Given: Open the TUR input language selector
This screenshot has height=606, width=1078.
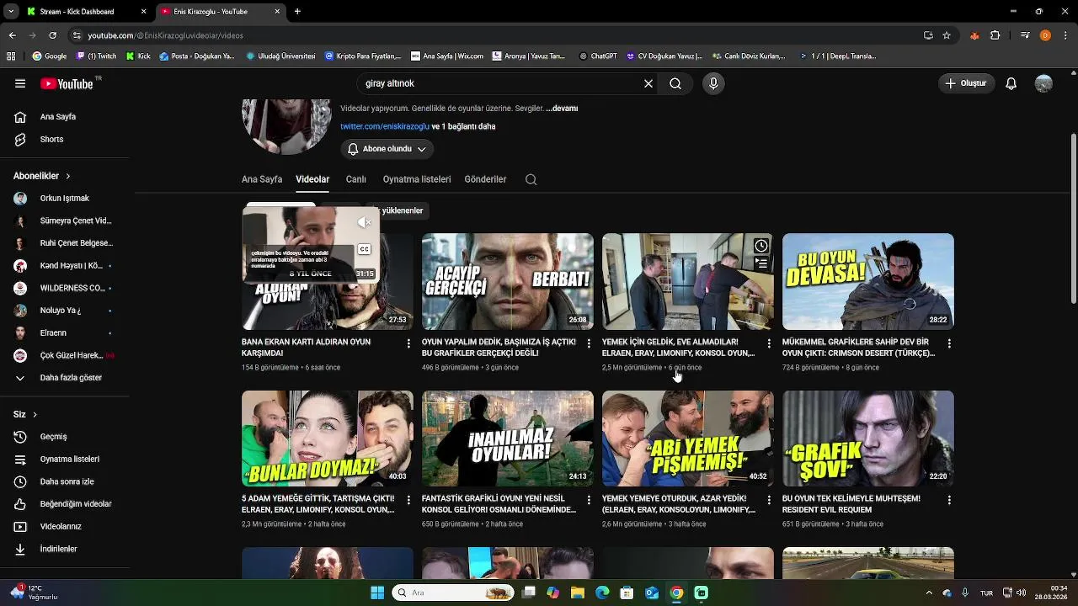Looking at the screenshot, I should pyautogui.click(x=986, y=593).
